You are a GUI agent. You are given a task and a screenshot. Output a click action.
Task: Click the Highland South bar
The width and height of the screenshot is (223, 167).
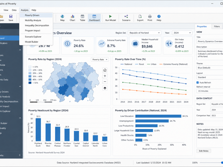(x=38, y=130)
